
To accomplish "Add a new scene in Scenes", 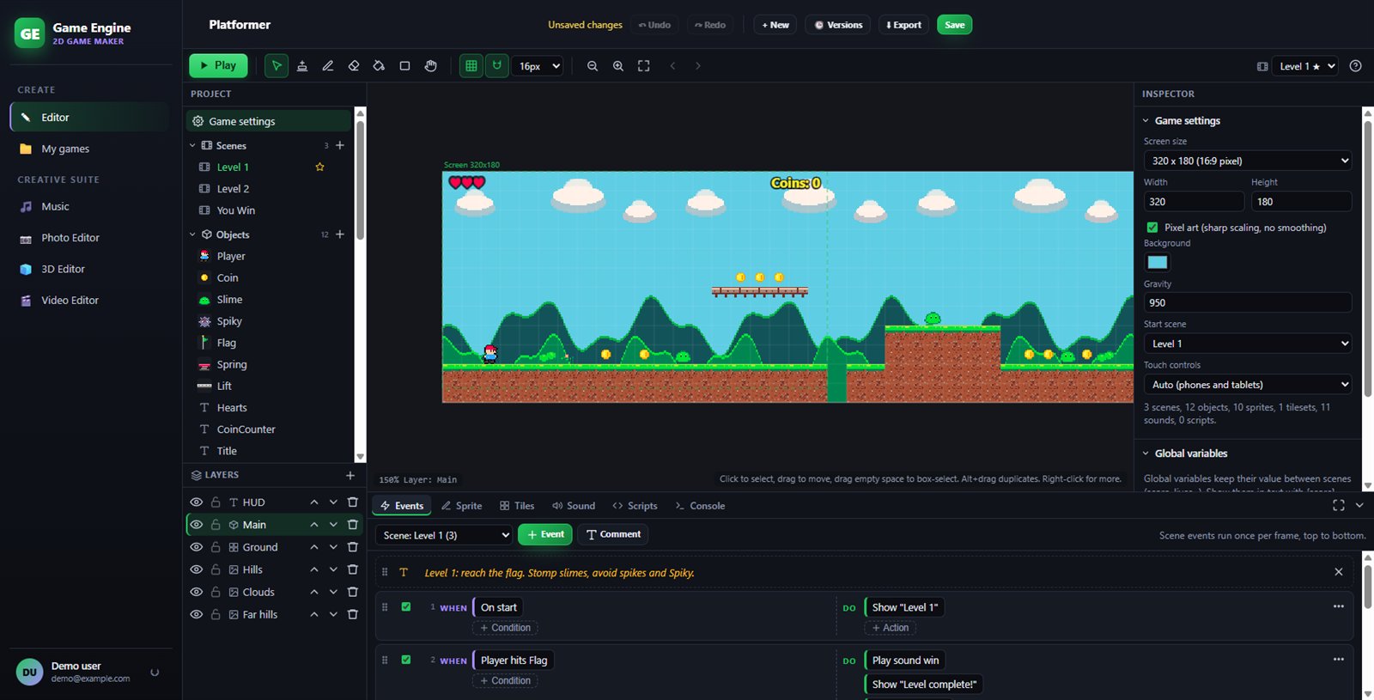I will pyautogui.click(x=340, y=145).
